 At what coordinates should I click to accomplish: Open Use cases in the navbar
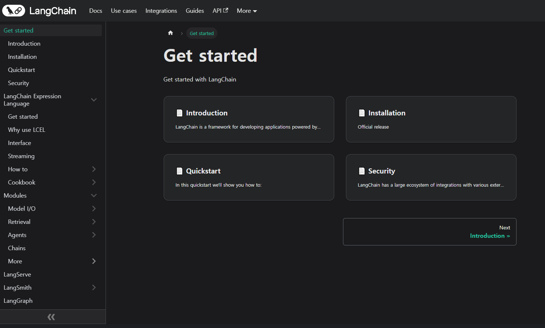(x=124, y=11)
